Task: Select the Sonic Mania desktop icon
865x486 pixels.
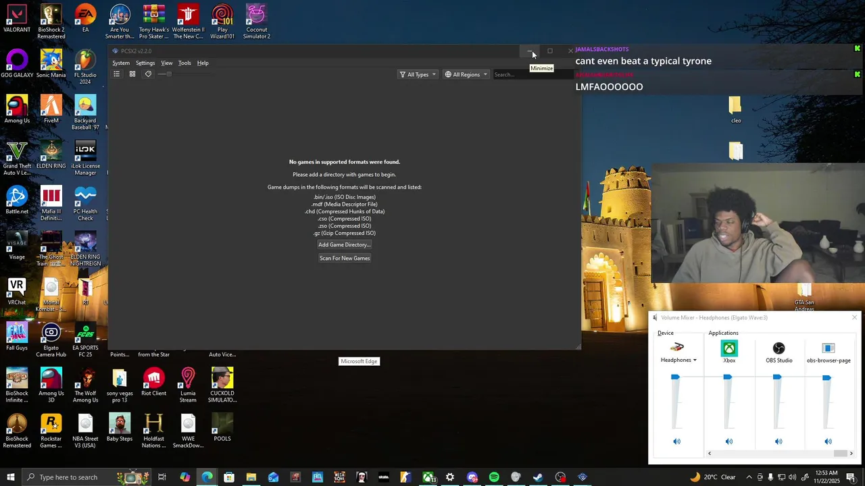Action: coord(51,64)
